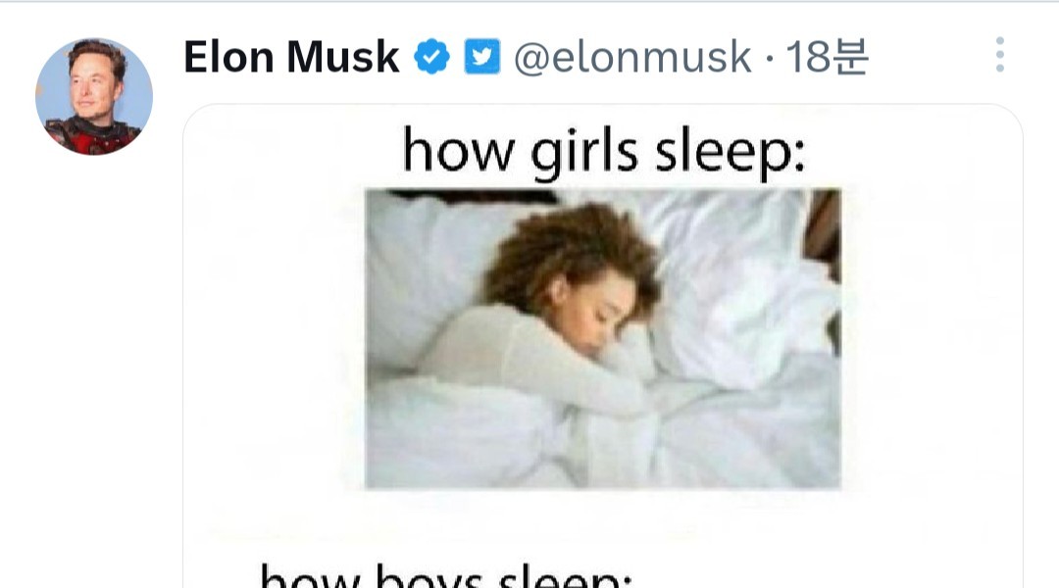
Task: Click the white blanket in the photo
Action: 601,439
